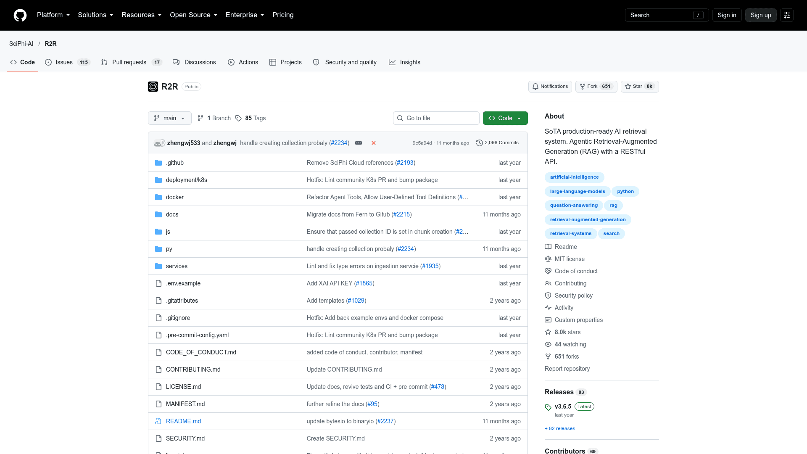The height and width of the screenshot is (454, 807).
Task: Click the failed status X icon
Action: click(374, 143)
